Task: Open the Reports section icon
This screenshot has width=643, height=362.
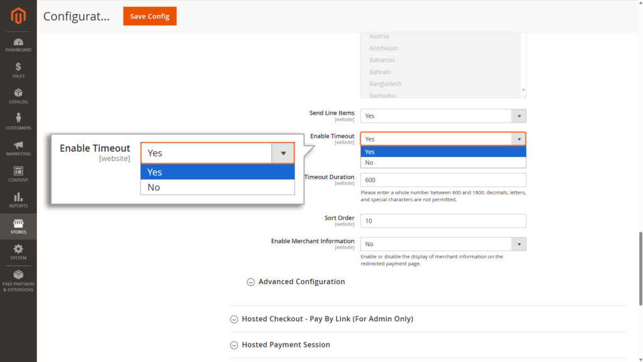Action: pos(18,200)
